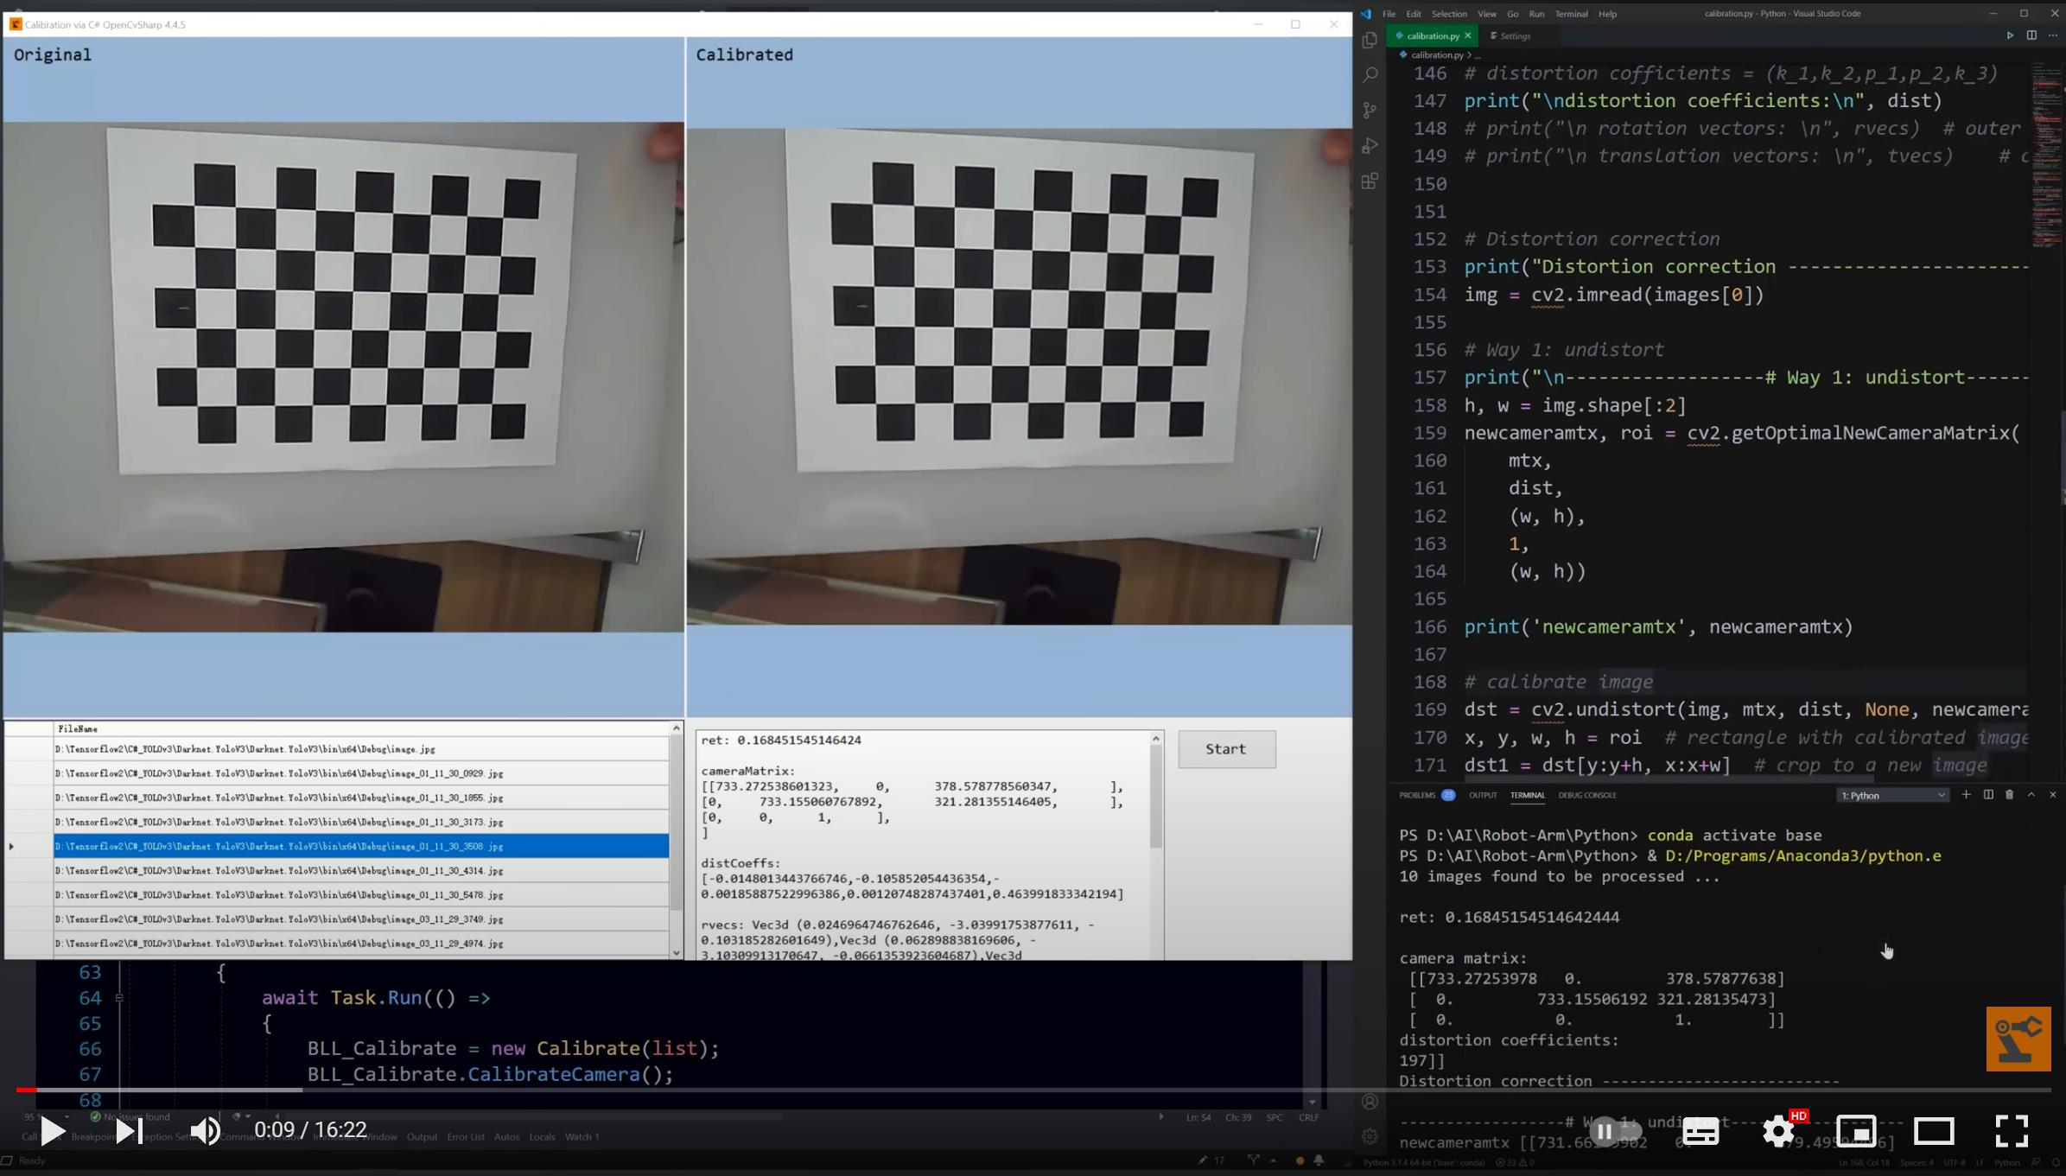2066x1176 pixels.
Task: Split the editor with split icon
Action: pyautogui.click(x=2031, y=35)
